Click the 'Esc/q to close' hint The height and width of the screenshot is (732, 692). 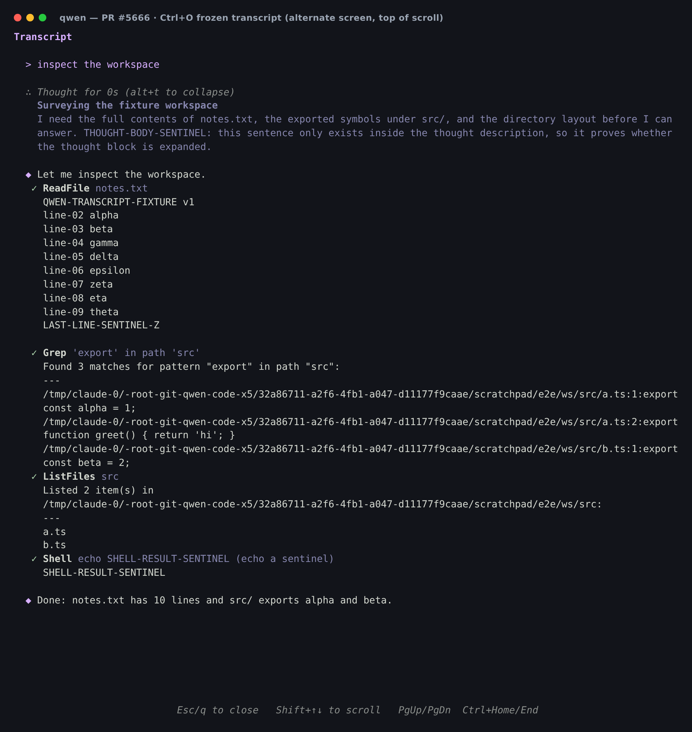tap(218, 710)
